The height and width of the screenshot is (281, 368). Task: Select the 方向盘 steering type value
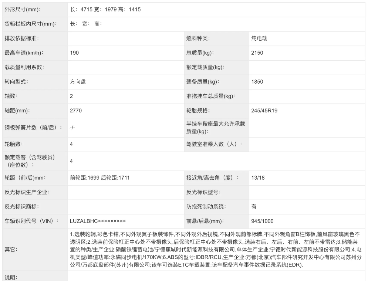(x=78, y=82)
